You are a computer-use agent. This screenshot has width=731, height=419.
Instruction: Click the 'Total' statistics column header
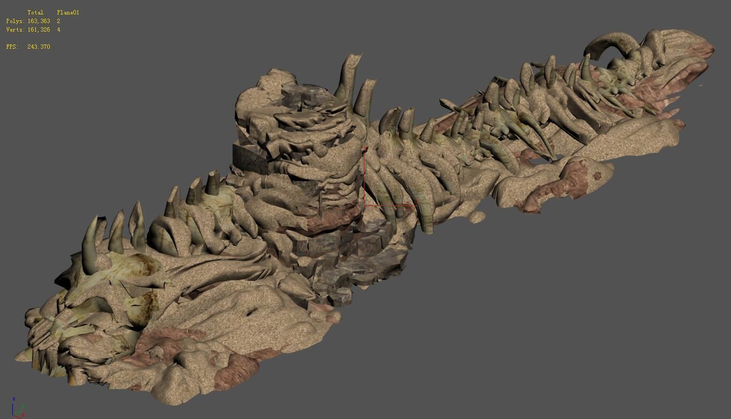35,12
